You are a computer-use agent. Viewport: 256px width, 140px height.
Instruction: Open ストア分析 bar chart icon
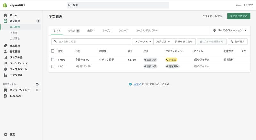[5, 57]
